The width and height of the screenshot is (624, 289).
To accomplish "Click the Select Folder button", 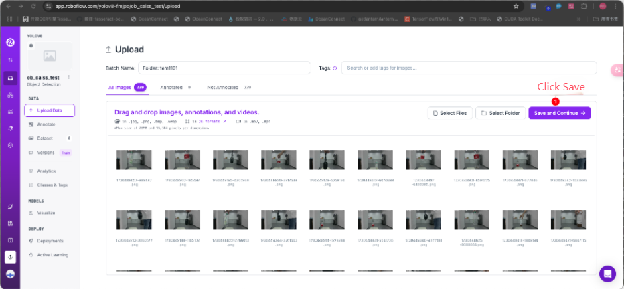I will pos(500,113).
